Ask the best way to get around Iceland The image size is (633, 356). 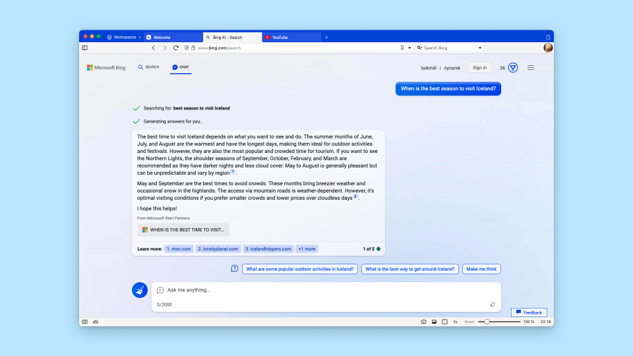pyautogui.click(x=409, y=269)
